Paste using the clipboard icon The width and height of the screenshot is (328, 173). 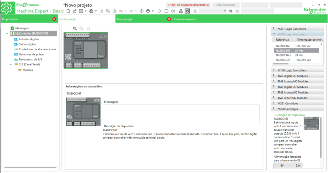[x=114, y=11]
